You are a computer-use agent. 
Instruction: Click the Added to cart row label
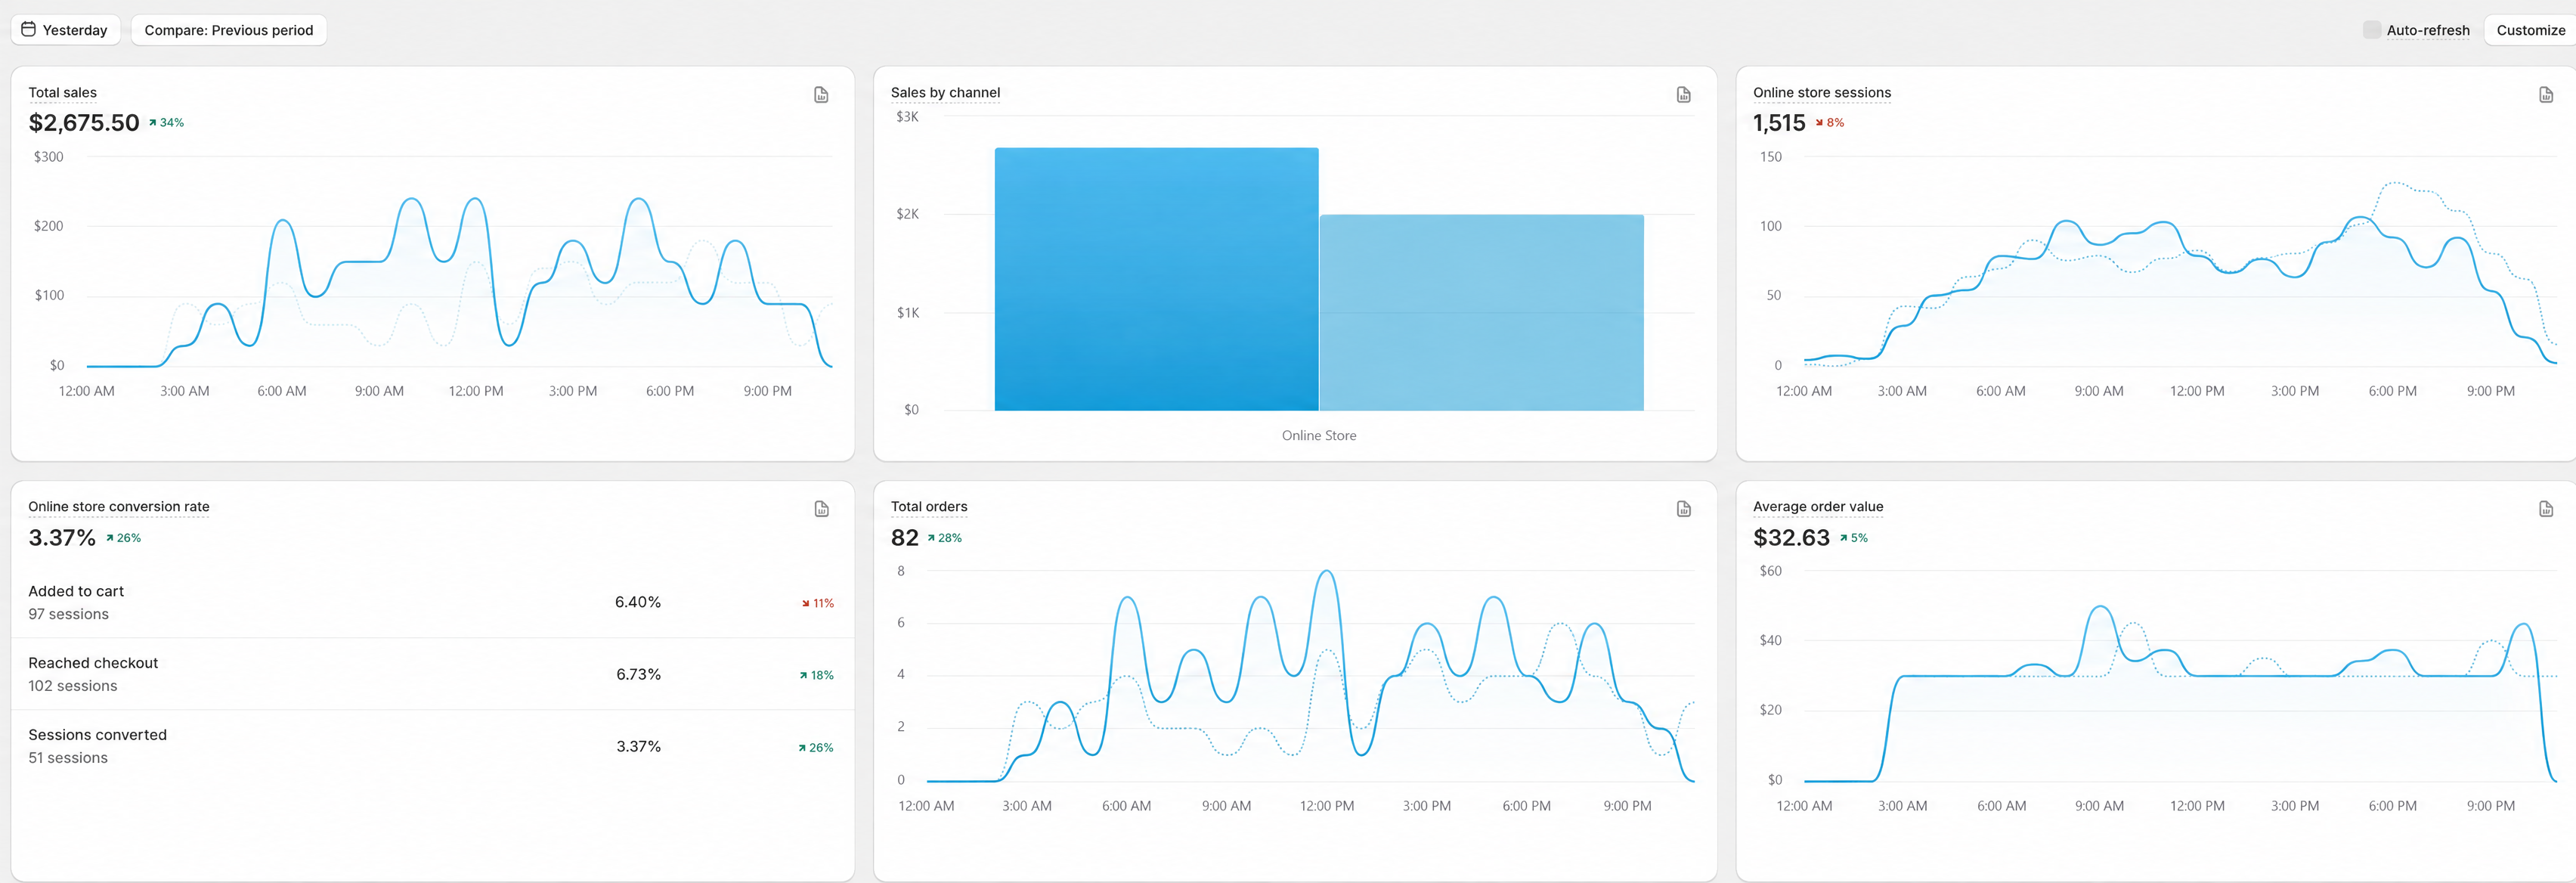tap(76, 591)
